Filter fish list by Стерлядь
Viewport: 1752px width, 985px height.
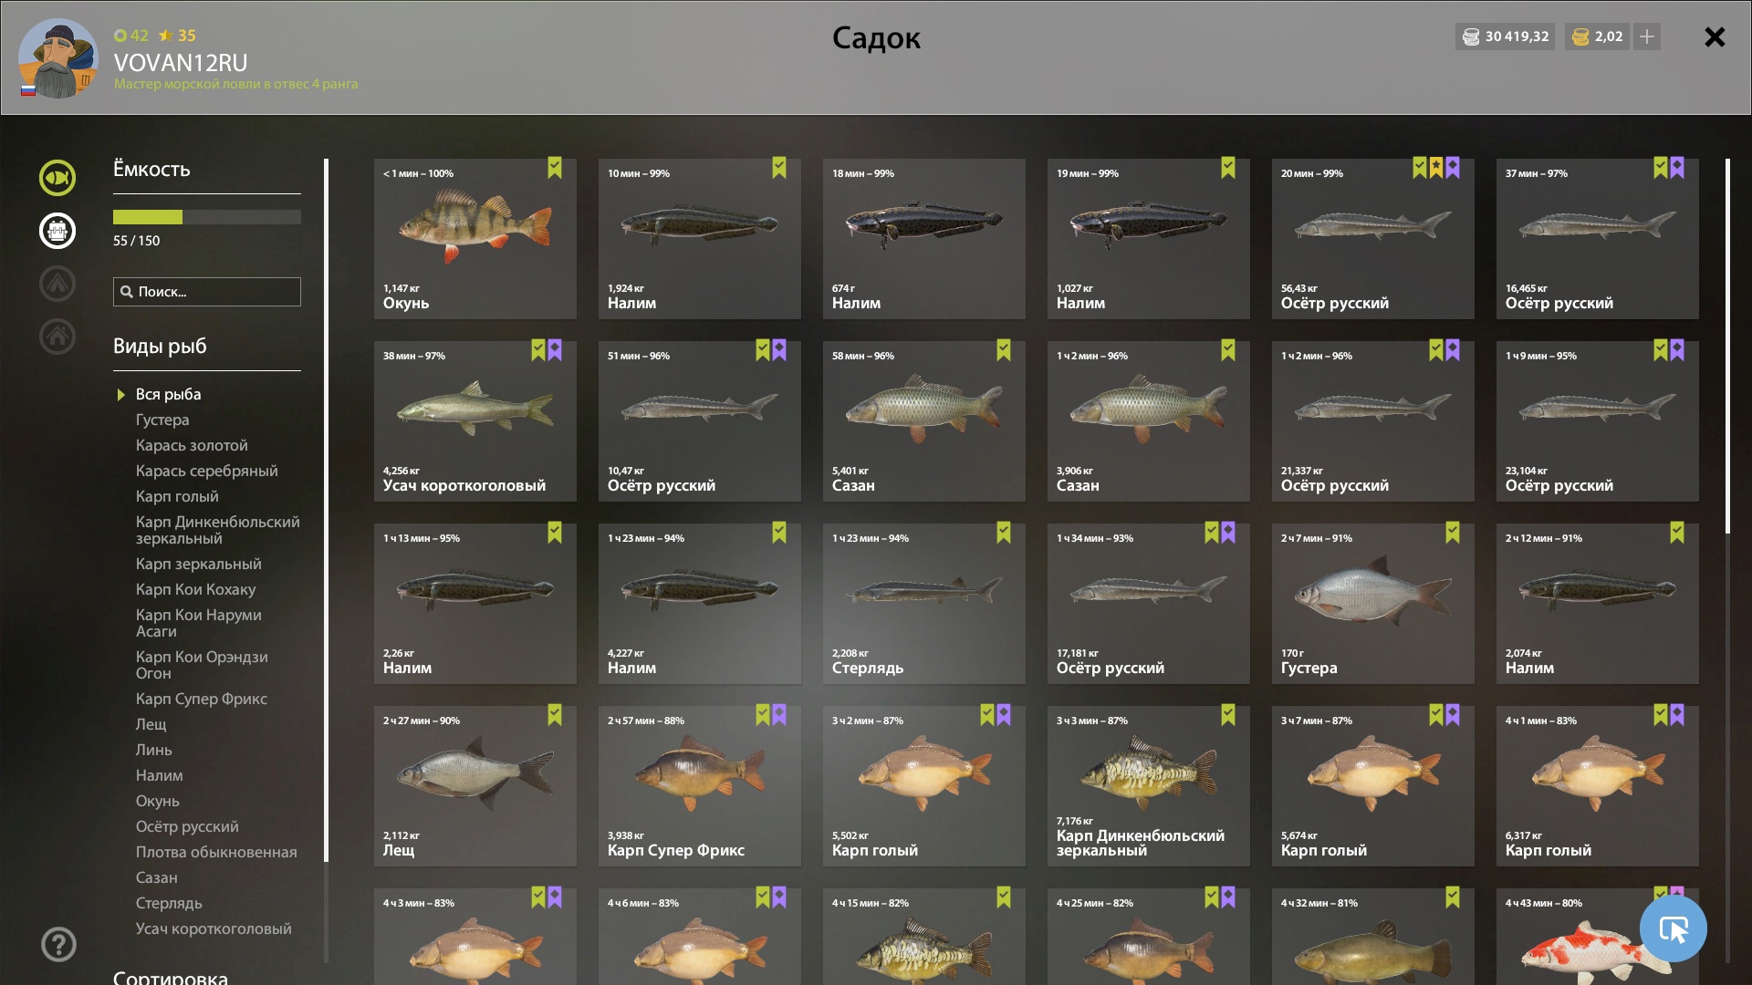tap(169, 903)
